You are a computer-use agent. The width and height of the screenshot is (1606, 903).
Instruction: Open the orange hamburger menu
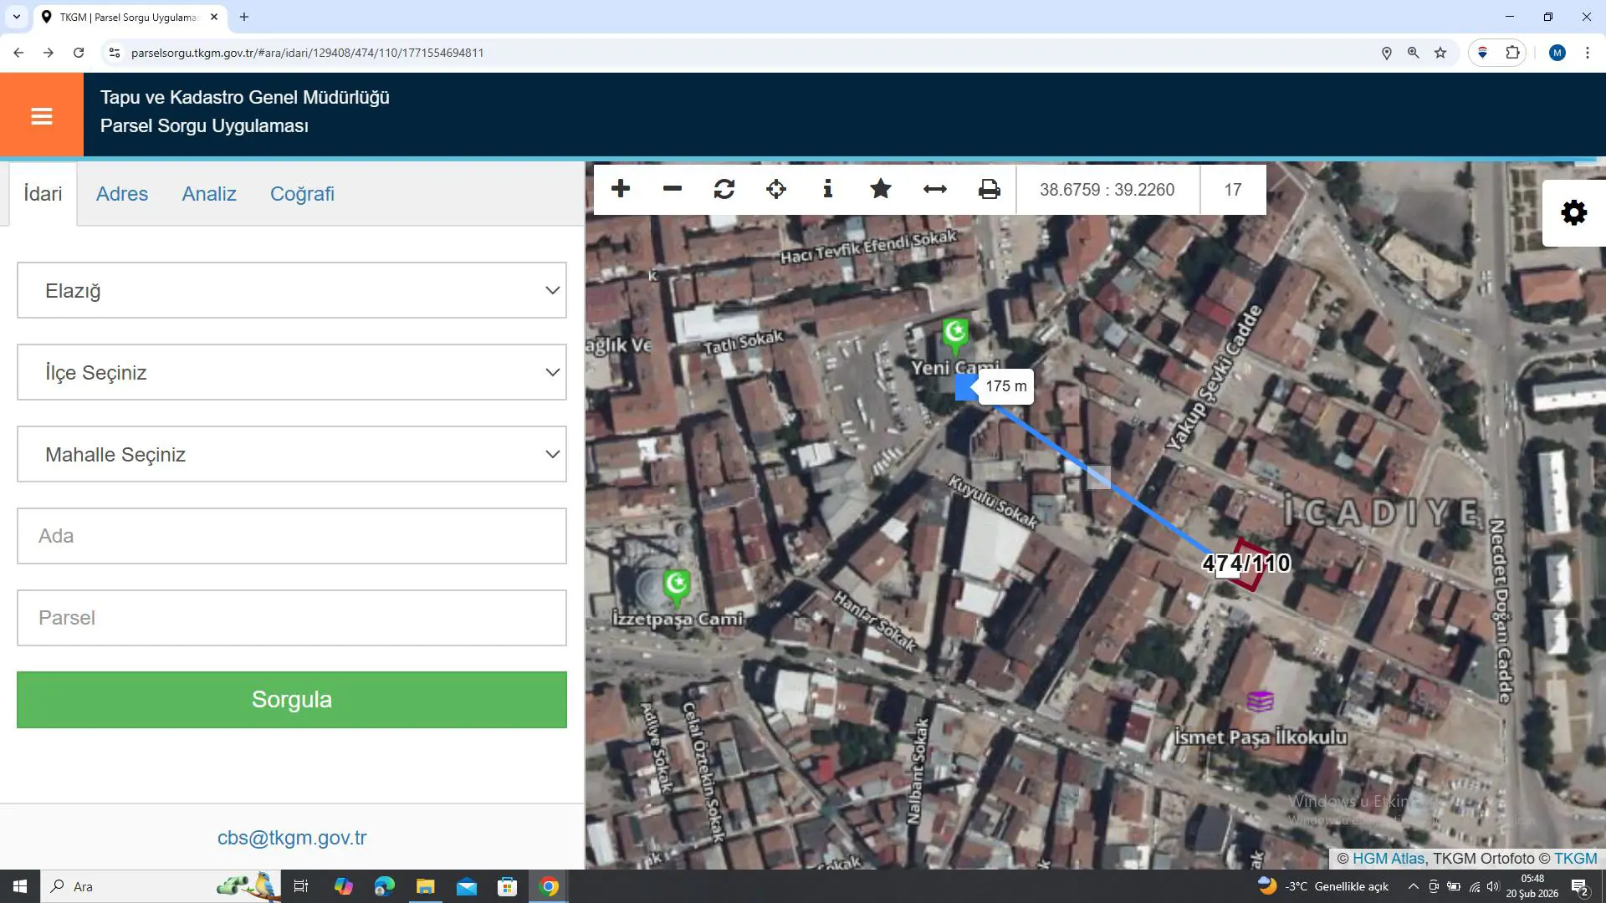tap(42, 115)
